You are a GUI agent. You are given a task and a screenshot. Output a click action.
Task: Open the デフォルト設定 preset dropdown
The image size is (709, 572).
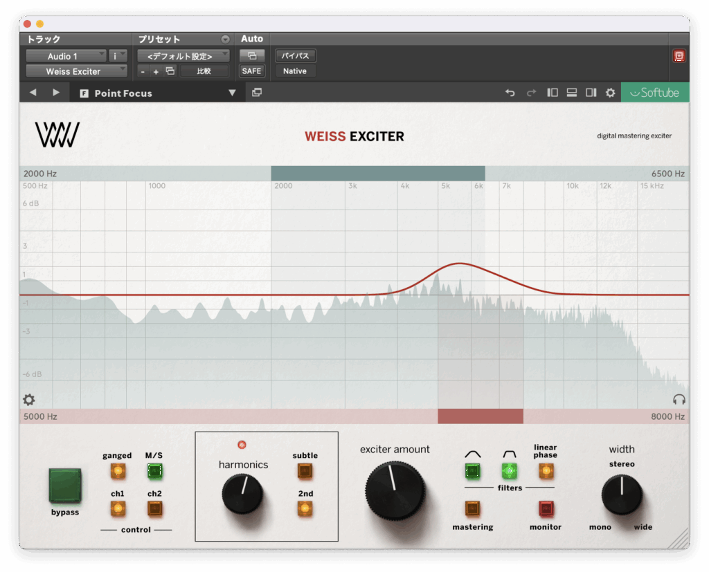(183, 56)
